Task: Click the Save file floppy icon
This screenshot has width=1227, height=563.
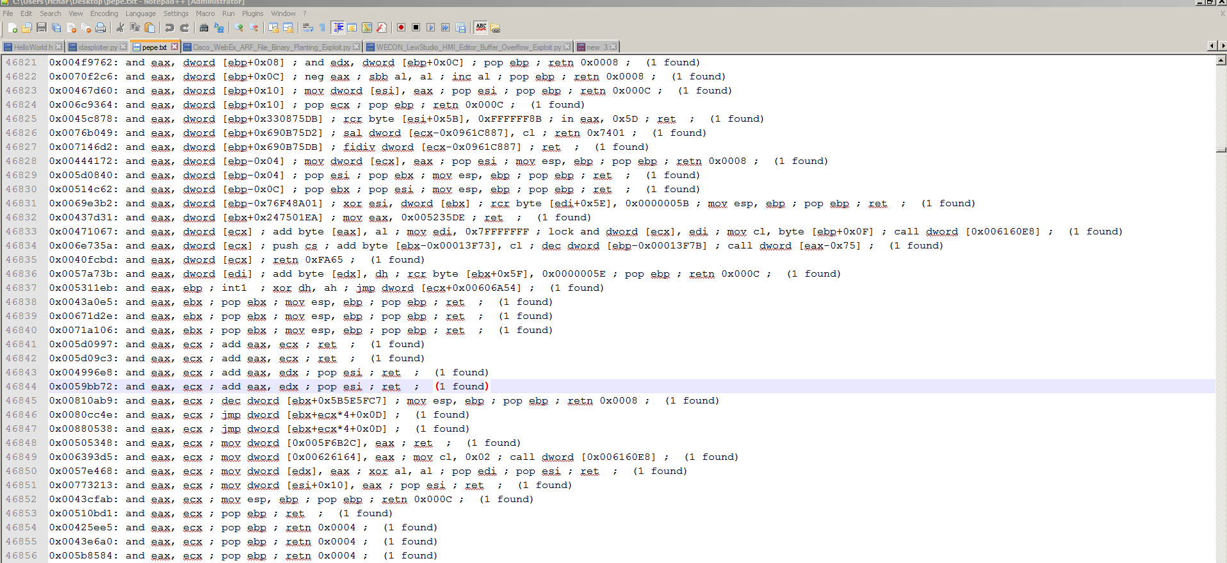Action: tap(42, 28)
